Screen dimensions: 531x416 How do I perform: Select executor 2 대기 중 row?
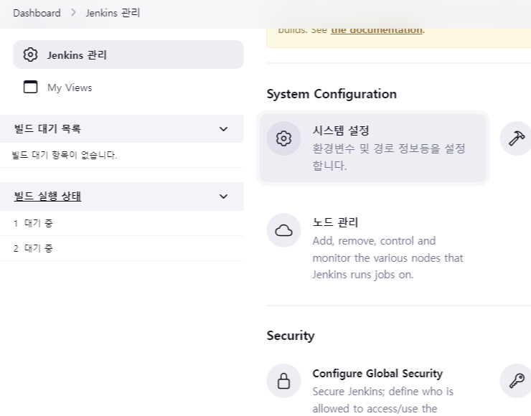click(122, 248)
